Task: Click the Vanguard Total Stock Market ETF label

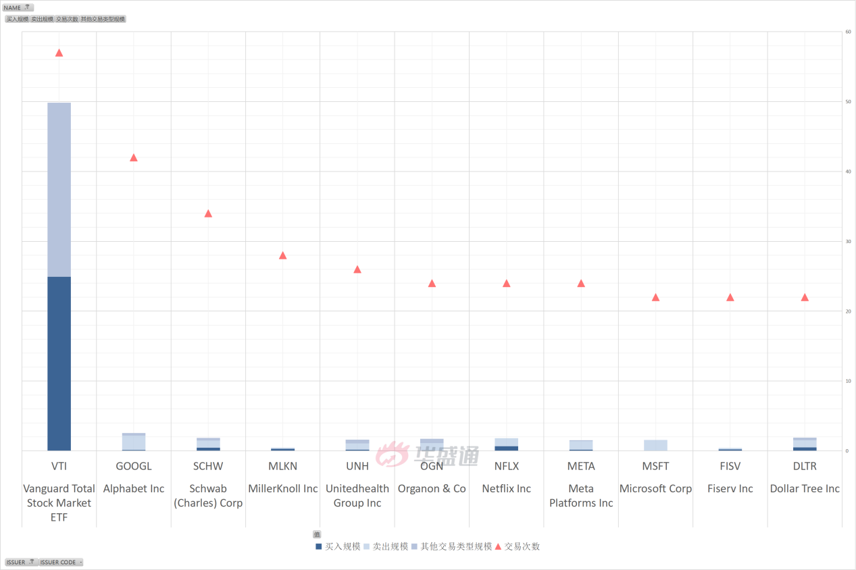Action: click(59, 503)
